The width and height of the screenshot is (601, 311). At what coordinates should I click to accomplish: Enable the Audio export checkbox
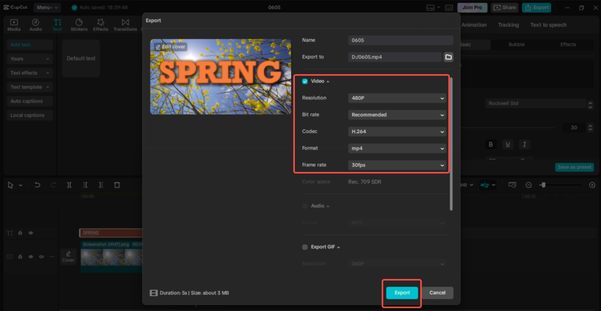coord(305,206)
